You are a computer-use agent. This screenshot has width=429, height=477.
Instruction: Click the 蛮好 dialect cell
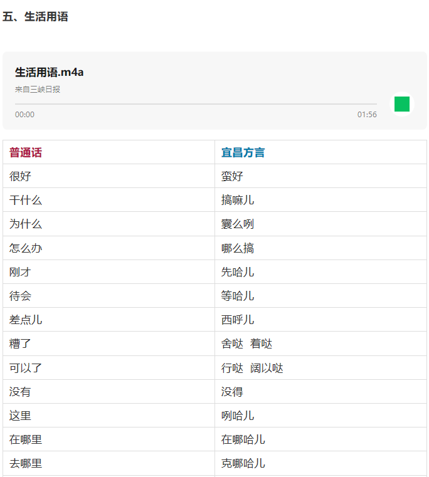pos(232,176)
